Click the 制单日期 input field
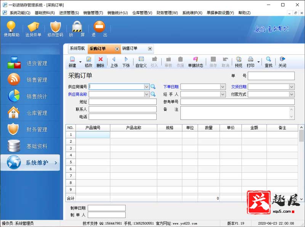The image size is (305, 227). 107,208
